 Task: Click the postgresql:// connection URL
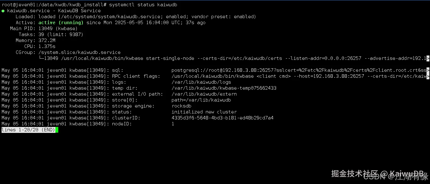point(299,70)
